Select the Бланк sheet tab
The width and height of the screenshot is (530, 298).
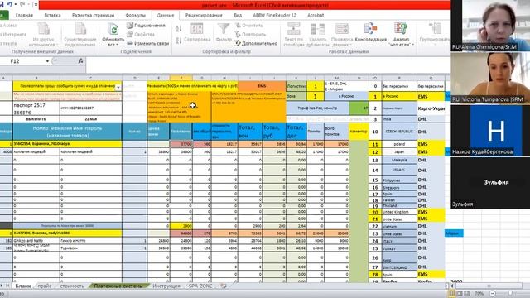click(23, 286)
